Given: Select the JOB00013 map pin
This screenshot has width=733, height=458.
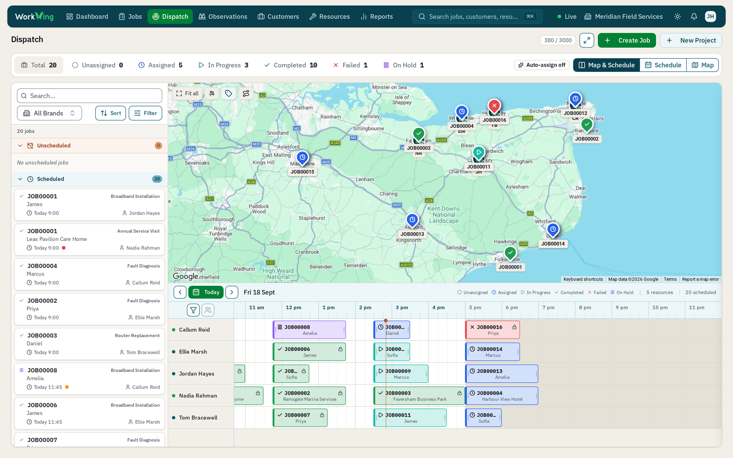Looking at the screenshot, I should pyautogui.click(x=412, y=220).
